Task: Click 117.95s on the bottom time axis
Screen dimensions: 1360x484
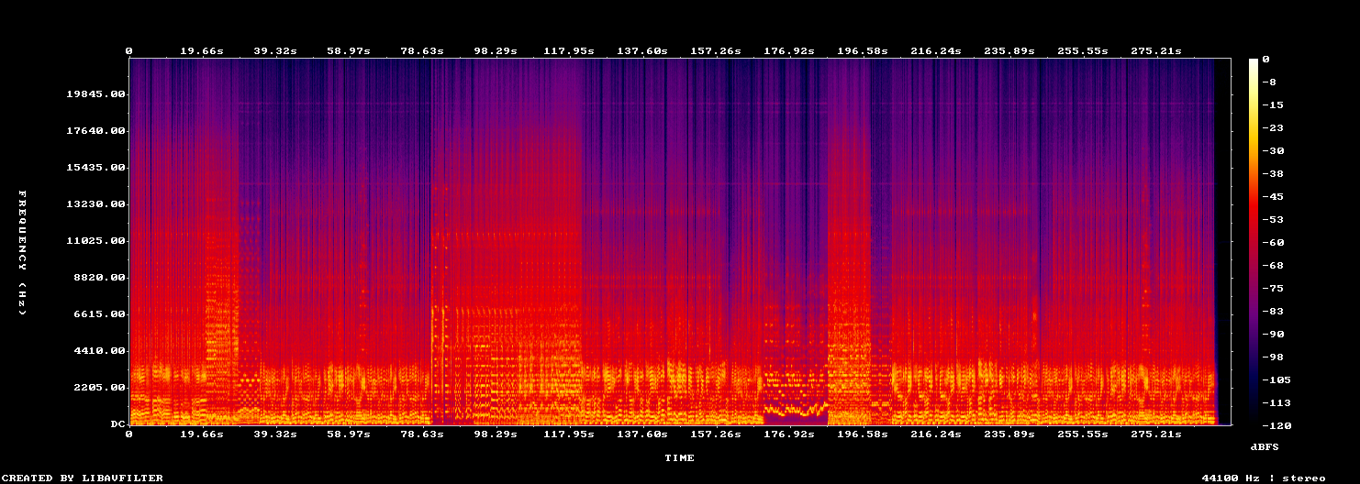Action: click(568, 434)
